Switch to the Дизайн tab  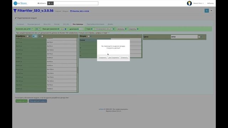[110, 24]
